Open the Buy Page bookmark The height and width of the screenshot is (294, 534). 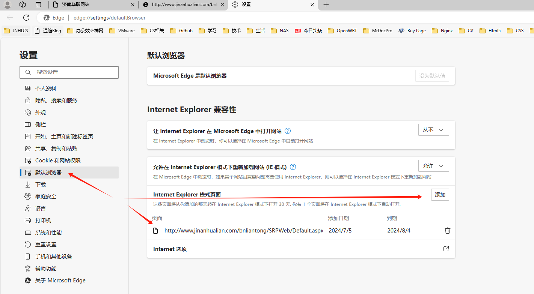(412, 31)
